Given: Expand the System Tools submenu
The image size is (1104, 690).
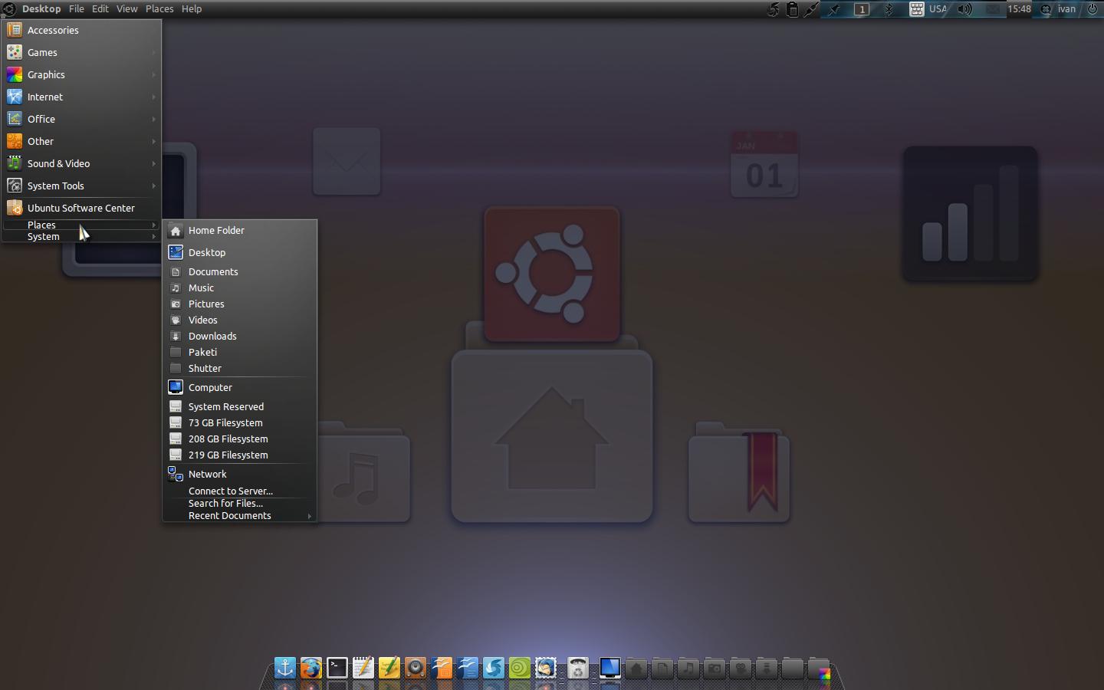Looking at the screenshot, I should click(81, 186).
